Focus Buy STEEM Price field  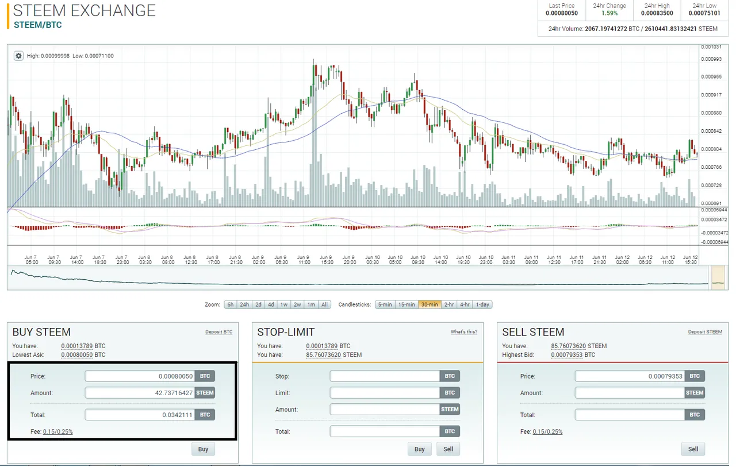coord(140,376)
